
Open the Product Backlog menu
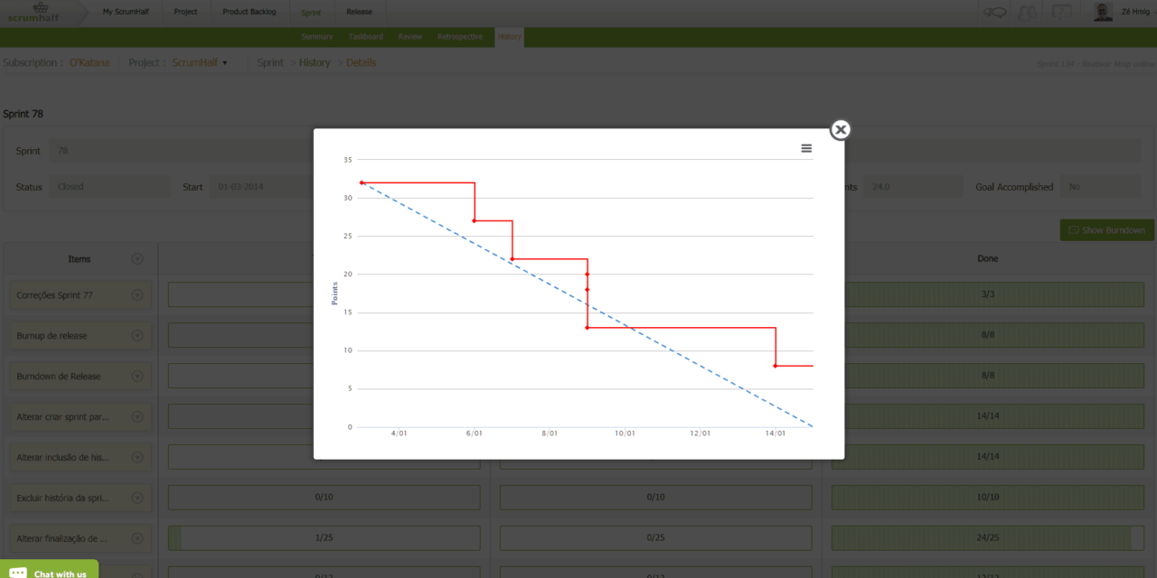pyautogui.click(x=249, y=12)
